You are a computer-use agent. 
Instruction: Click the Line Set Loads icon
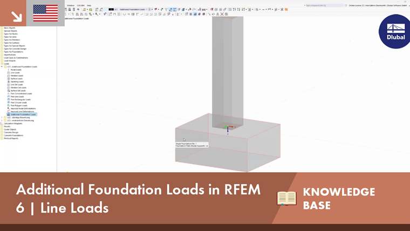tap(9, 85)
